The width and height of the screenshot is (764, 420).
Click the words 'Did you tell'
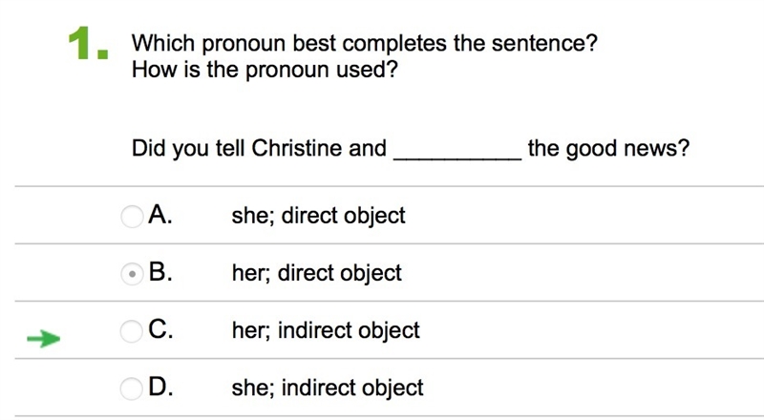tap(188, 149)
